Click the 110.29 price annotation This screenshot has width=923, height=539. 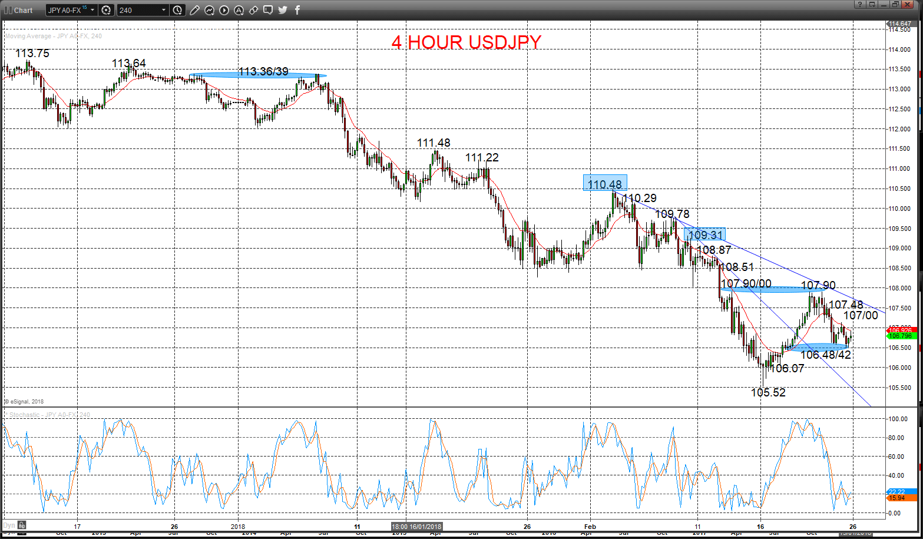click(639, 198)
